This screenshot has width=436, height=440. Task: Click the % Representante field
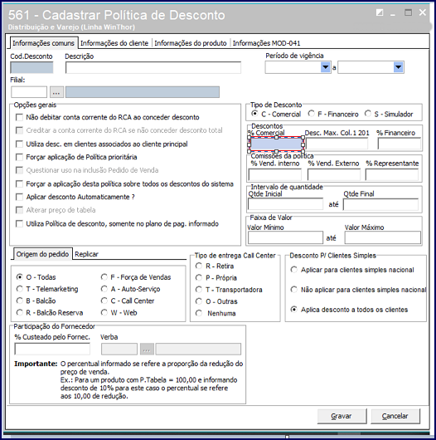(392, 175)
